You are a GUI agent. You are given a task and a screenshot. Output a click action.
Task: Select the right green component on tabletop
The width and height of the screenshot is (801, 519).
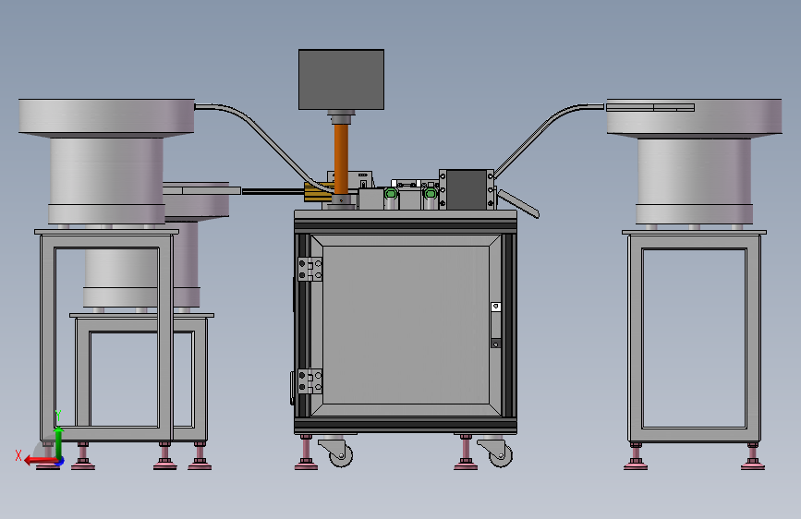(431, 193)
